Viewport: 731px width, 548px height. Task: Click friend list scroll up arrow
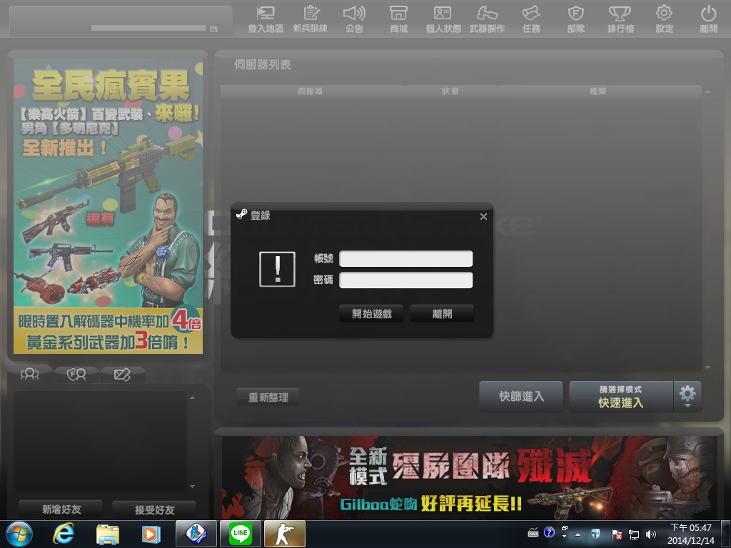point(192,397)
